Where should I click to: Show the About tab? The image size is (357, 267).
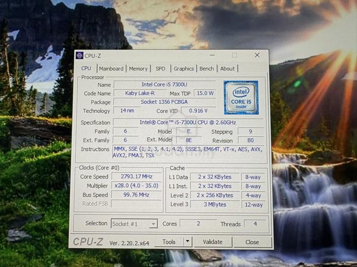tap(227, 69)
